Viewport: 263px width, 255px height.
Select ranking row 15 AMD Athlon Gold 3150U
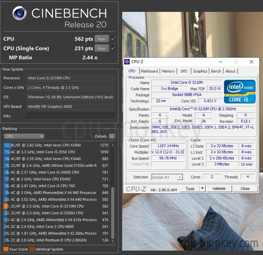tap(57, 165)
